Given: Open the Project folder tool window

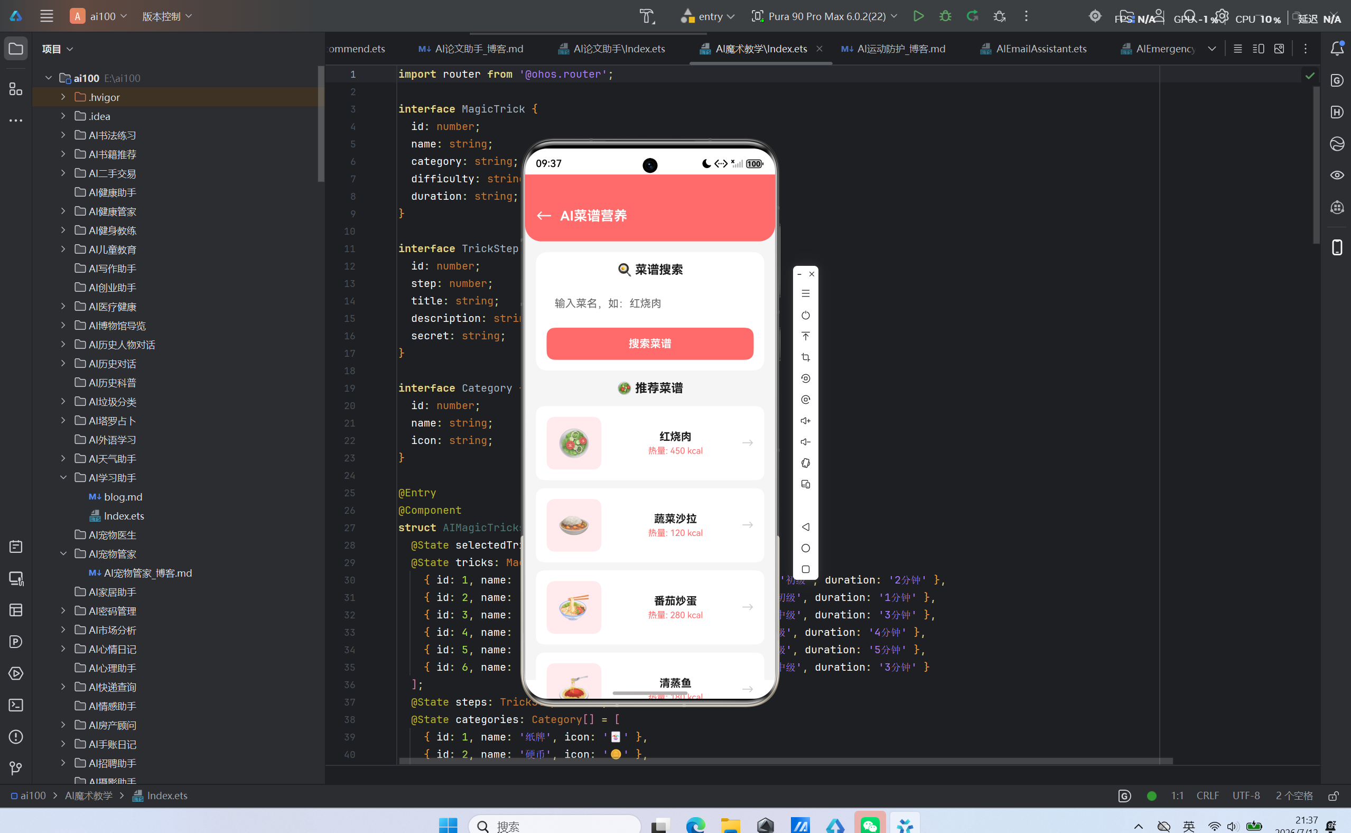Looking at the screenshot, I should coord(16,49).
